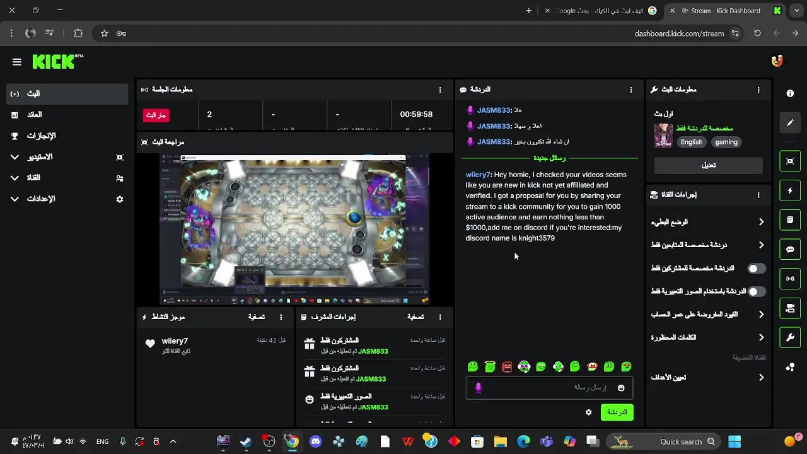
Task: Click JASM833 in first moderator action entry
Action: pyautogui.click(x=373, y=351)
